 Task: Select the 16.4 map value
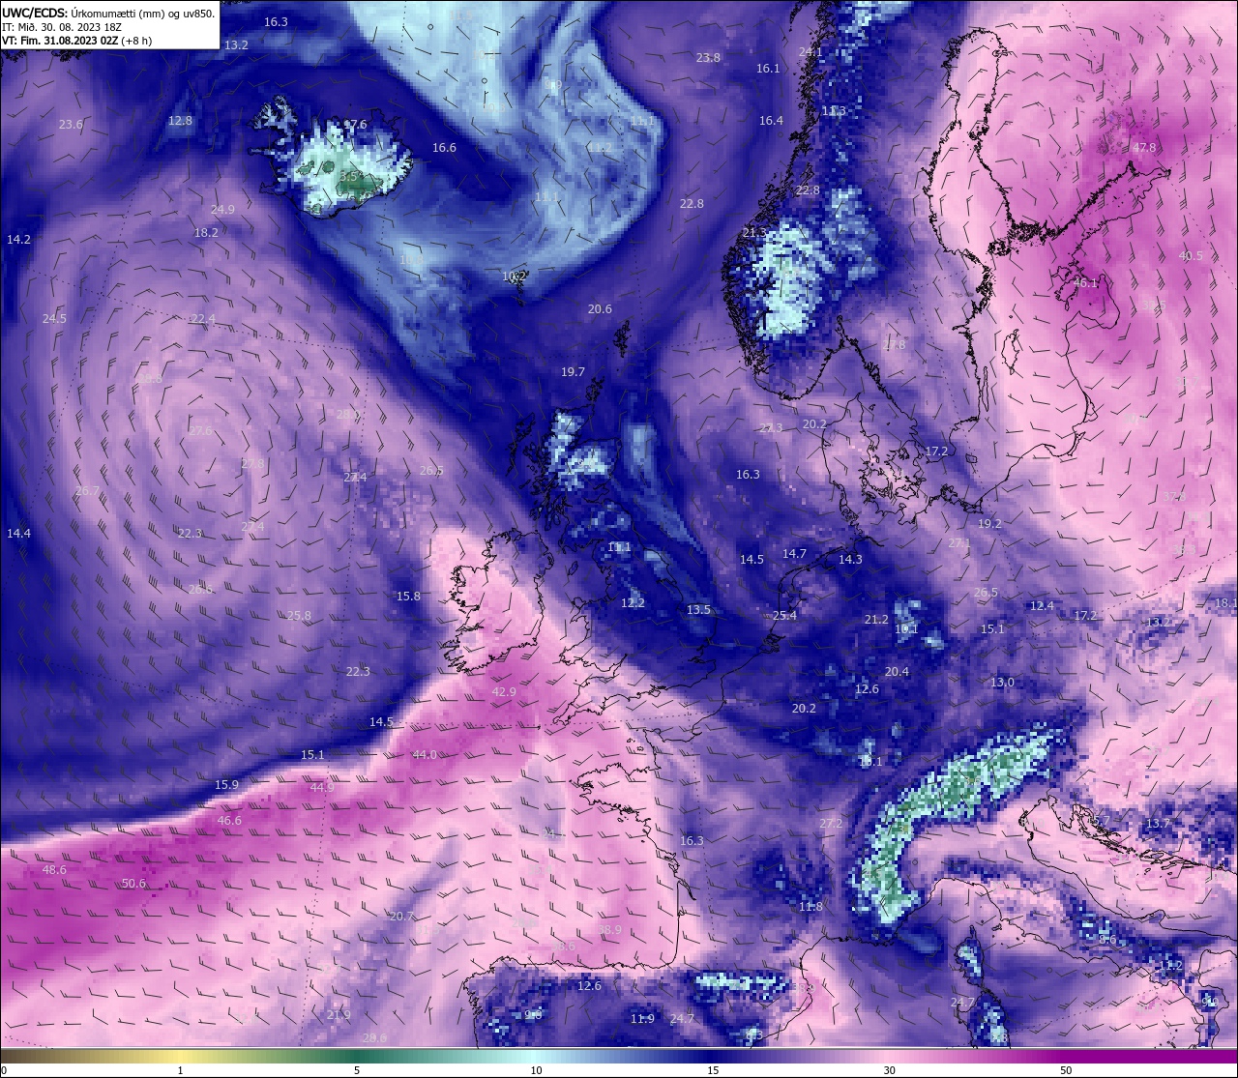point(771,121)
